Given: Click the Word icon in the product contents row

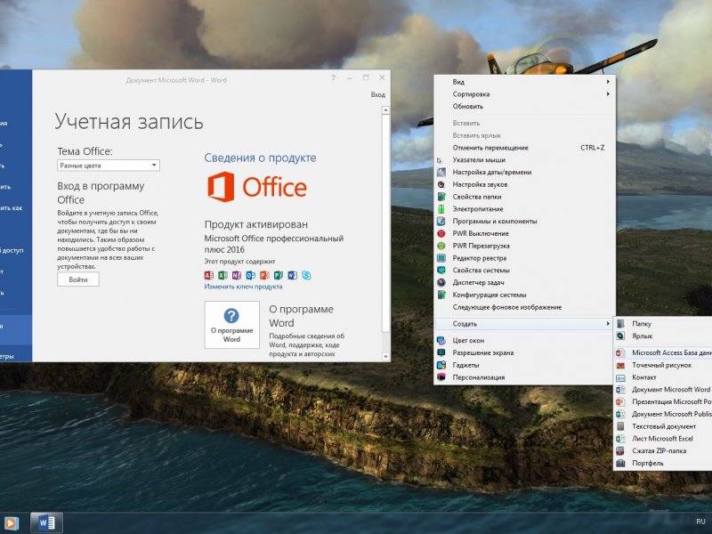Looking at the screenshot, I should (x=293, y=275).
